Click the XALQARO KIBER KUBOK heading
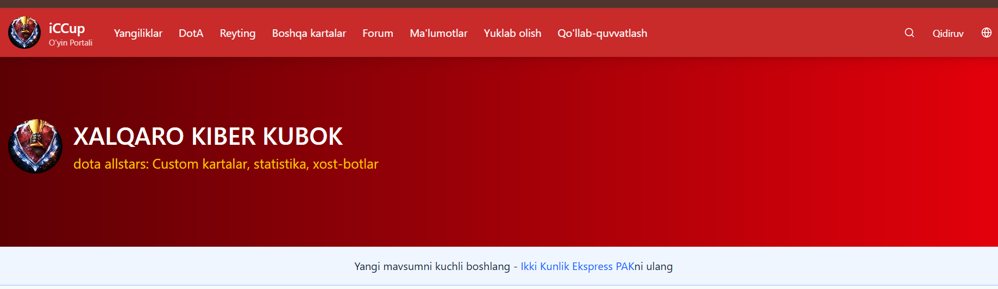The height and width of the screenshot is (289, 998). (x=208, y=136)
